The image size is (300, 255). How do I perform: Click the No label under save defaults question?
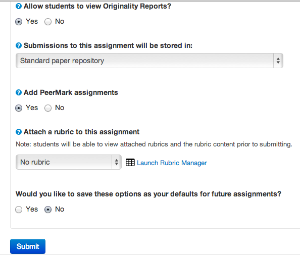pyautogui.click(x=60, y=209)
